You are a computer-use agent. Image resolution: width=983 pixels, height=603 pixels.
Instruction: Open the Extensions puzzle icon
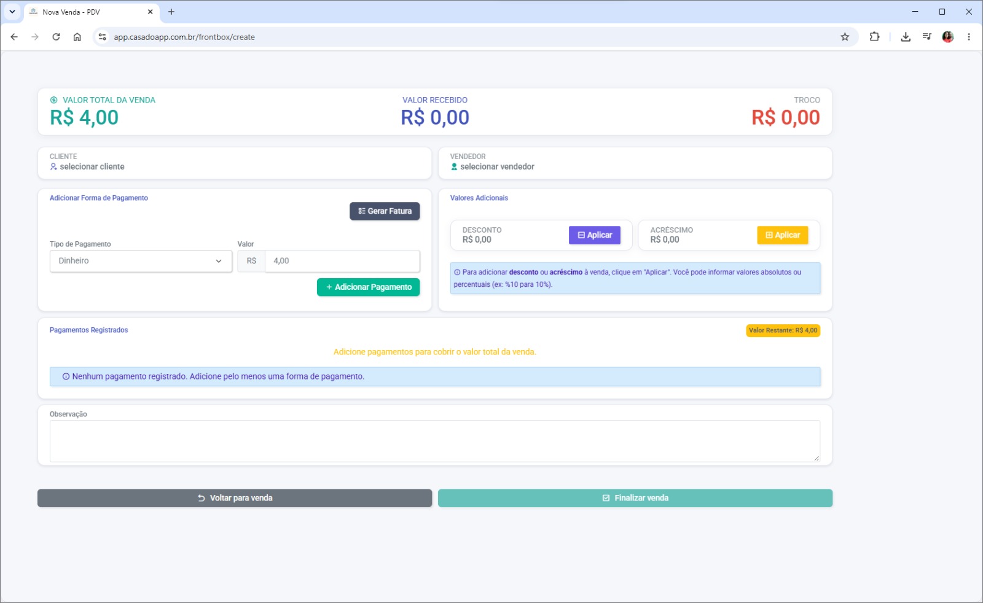coord(874,37)
